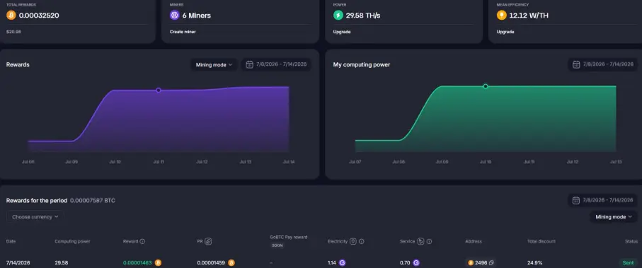642x268 pixels.
Task: Open Rewards chart date range 7/8/2026 - 7/14/2026
Action: coord(276,64)
